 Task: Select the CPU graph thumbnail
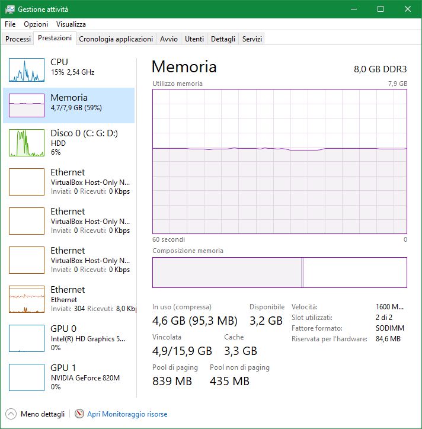pos(27,70)
